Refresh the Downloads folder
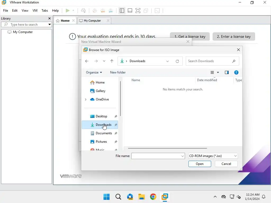 click(177, 61)
